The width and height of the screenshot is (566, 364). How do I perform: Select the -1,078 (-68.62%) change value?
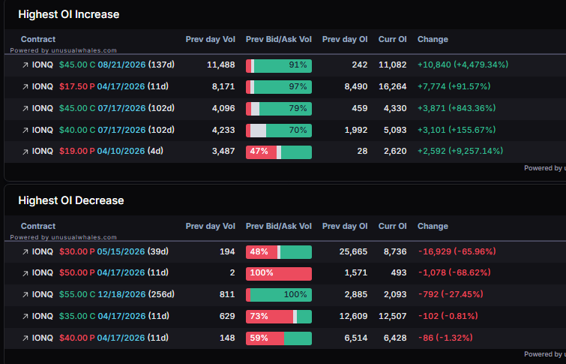click(454, 272)
